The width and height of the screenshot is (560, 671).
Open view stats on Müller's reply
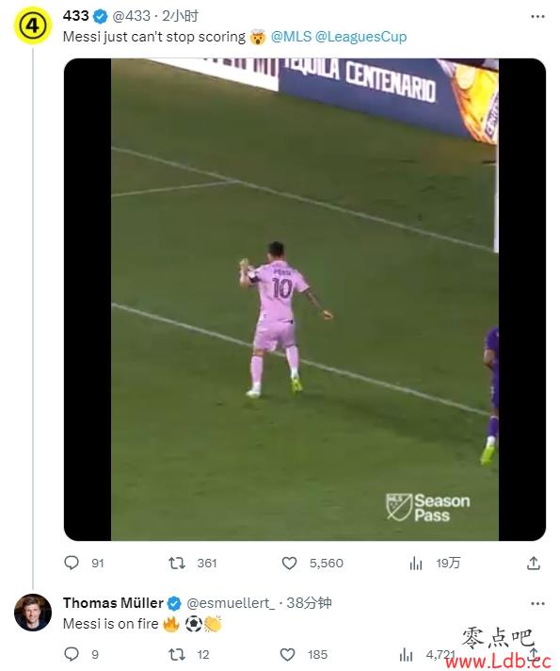[x=406, y=655]
